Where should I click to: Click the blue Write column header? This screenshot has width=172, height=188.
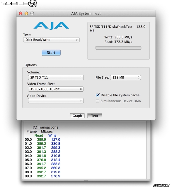[52, 135]
